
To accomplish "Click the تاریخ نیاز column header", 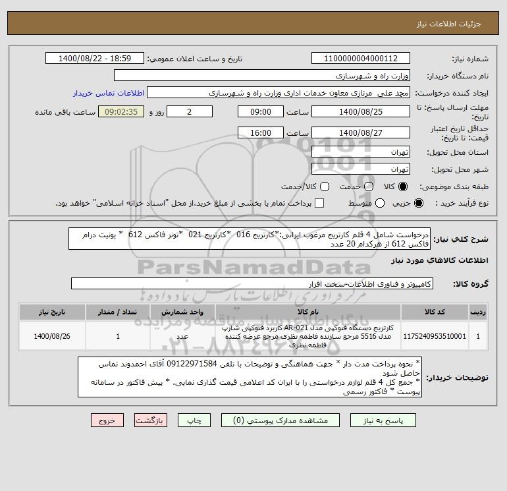I will (x=52, y=312).
